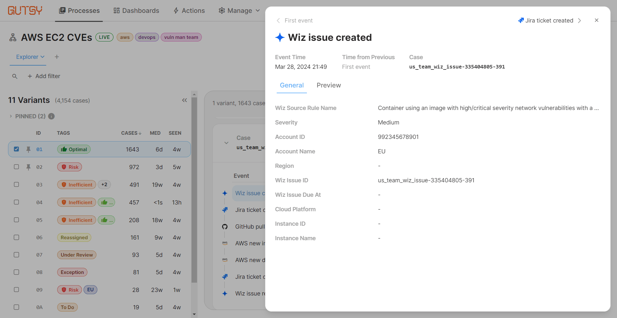The height and width of the screenshot is (318, 617).
Task: Click the Wiz issue created event icon in timeline
Action: point(225,193)
